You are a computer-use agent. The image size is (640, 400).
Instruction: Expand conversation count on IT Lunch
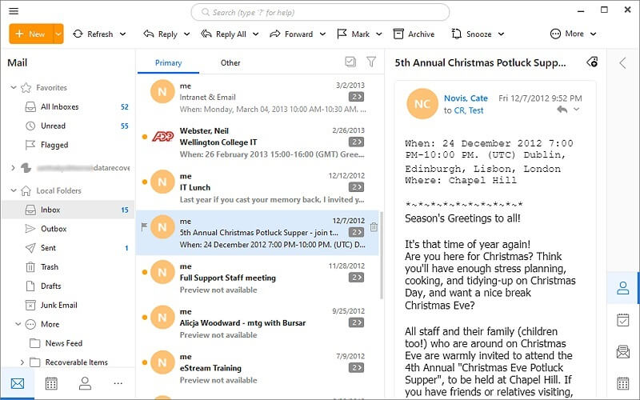click(x=356, y=187)
